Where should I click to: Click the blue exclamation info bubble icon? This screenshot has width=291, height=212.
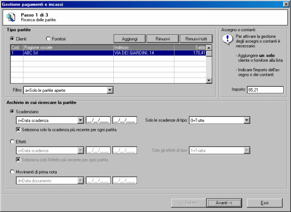(228, 39)
